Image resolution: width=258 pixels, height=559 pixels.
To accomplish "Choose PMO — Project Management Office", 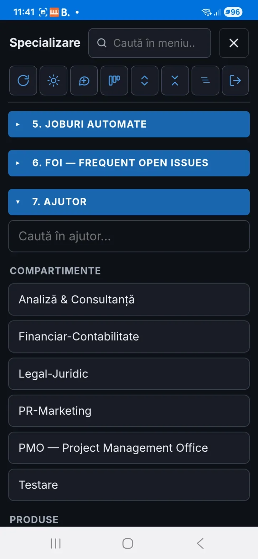I will click(x=129, y=448).
